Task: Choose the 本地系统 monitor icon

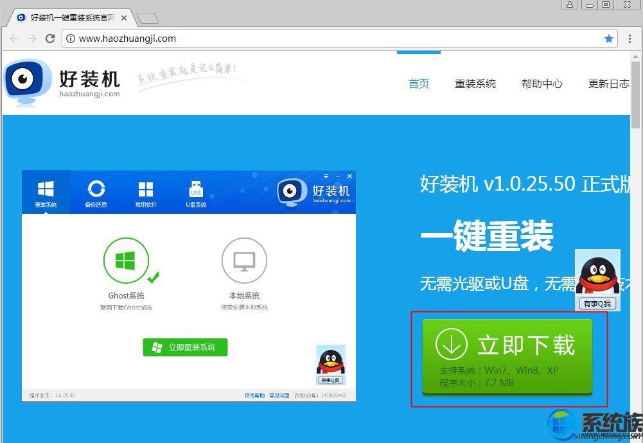Action: 244,261
